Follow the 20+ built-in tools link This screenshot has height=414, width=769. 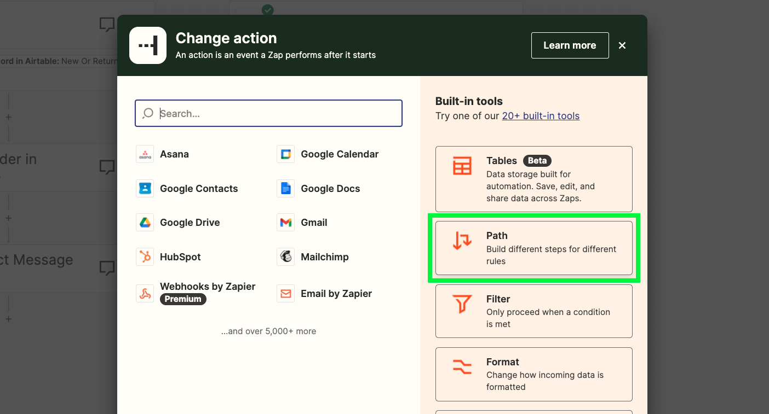[541, 116]
